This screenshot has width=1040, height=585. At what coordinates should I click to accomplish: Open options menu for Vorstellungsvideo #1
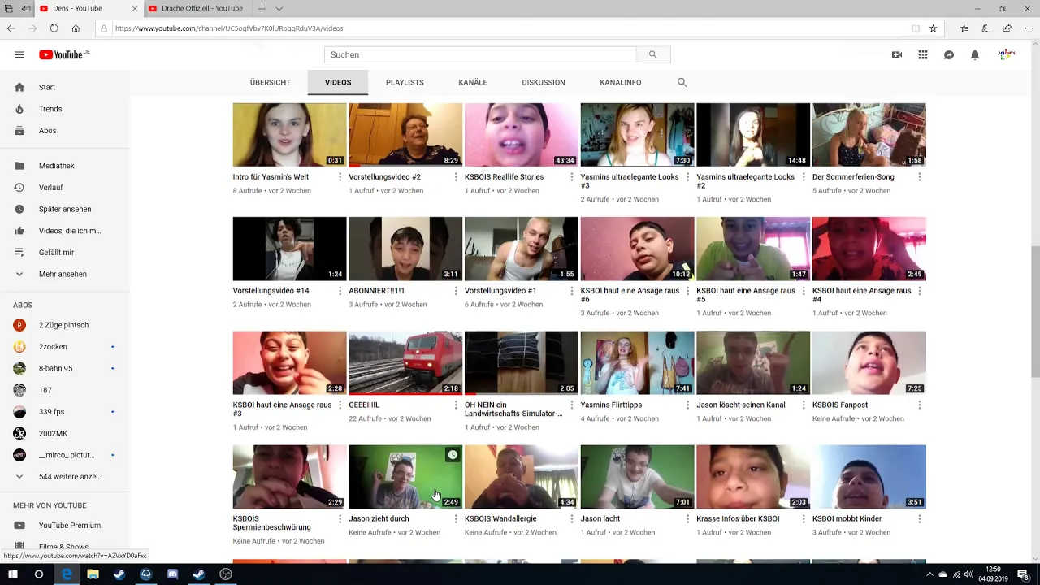(x=572, y=291)
